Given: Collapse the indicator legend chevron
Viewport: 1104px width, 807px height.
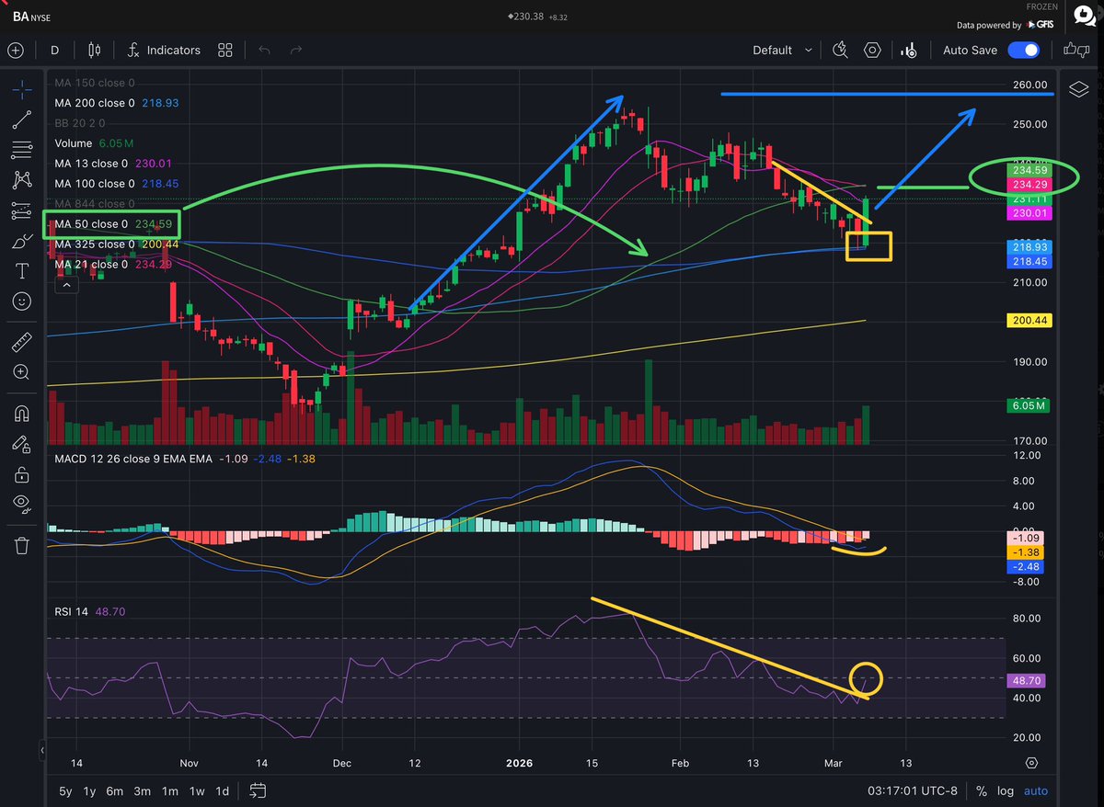Looking at the screenshot, I should click(66, 286).
